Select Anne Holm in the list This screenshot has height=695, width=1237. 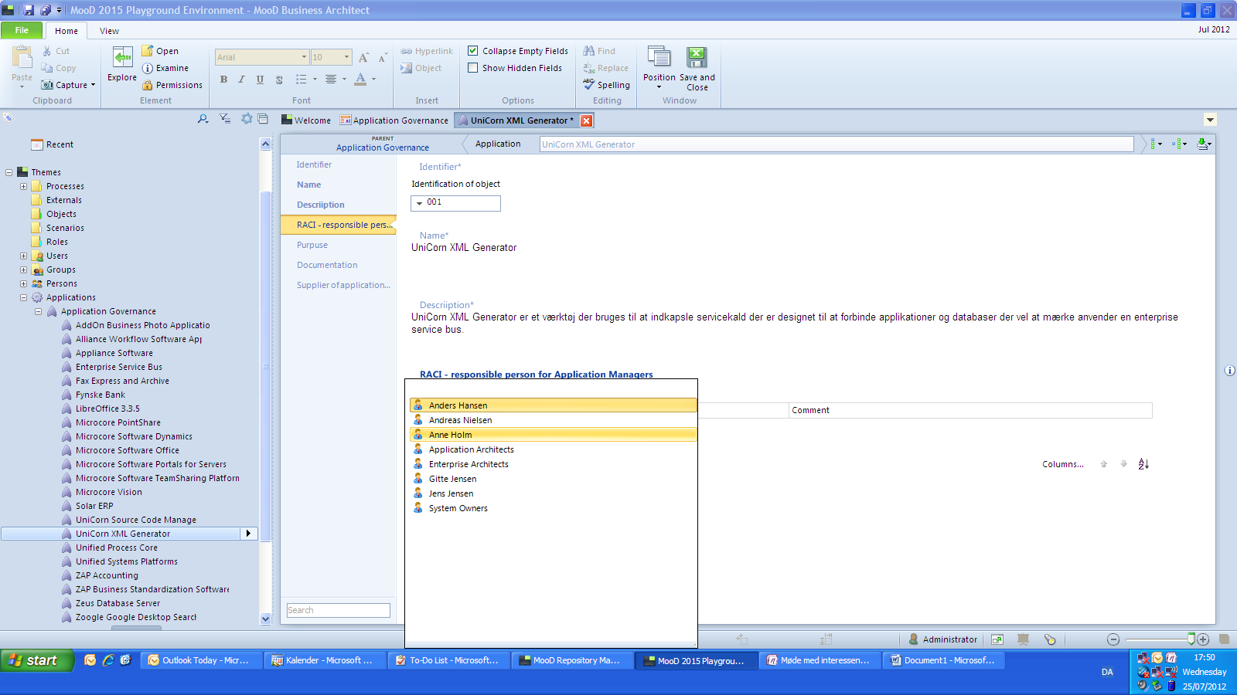coord(451,435)
